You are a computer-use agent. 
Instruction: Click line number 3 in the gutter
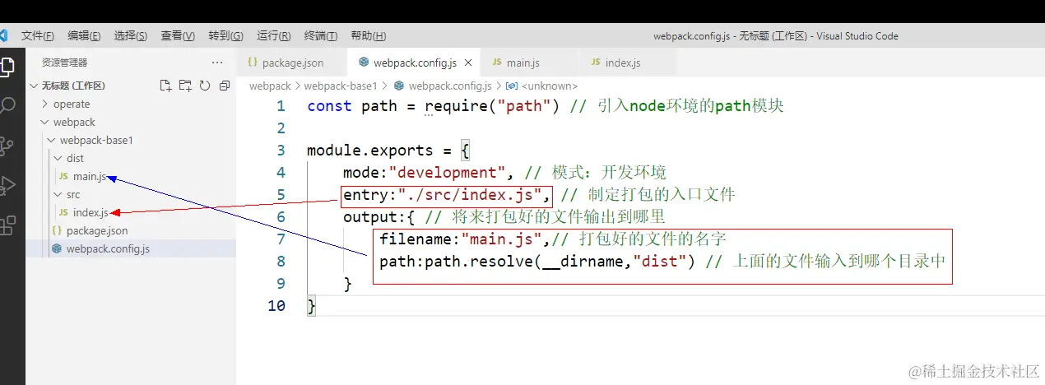pos(281,150)
